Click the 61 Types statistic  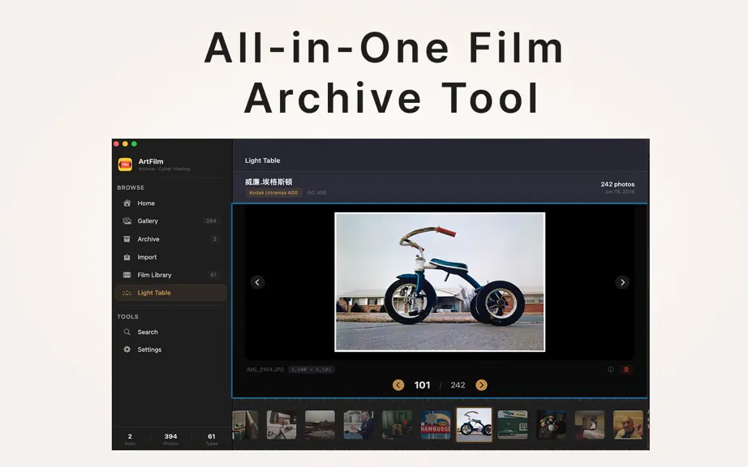pos(211,439)
